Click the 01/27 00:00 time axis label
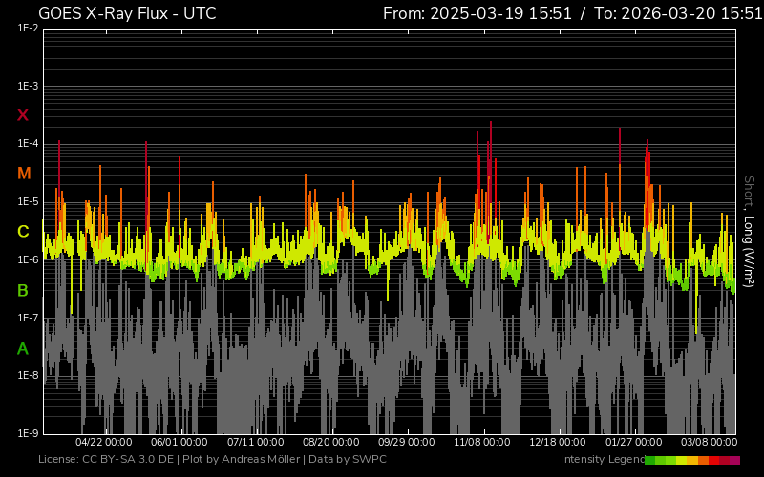The image size is (764, 477). [634, 443]
